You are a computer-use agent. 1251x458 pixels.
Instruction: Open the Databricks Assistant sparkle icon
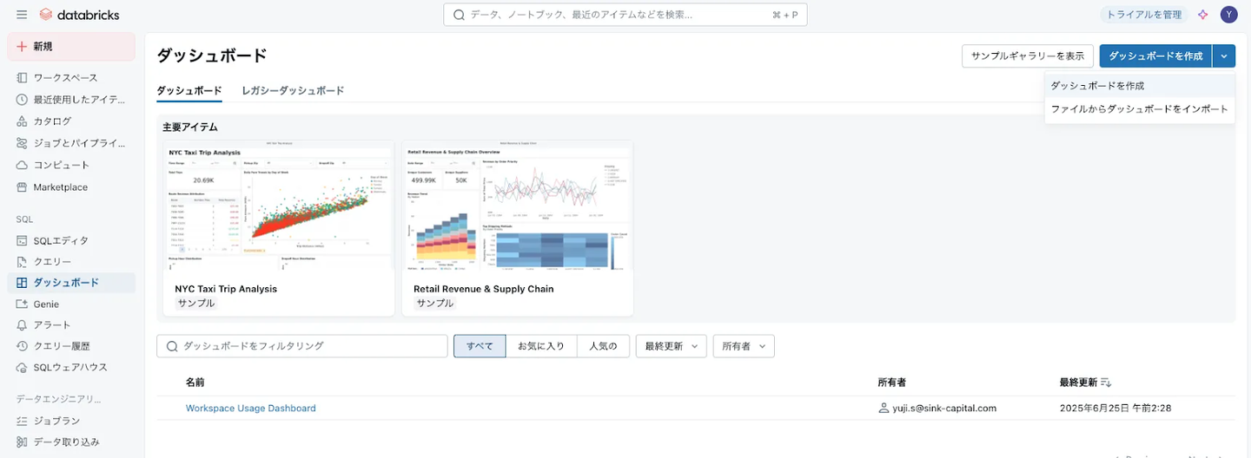click(x=1202, y=15)
